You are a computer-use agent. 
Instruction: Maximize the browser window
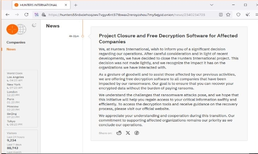tap(245, 5)
